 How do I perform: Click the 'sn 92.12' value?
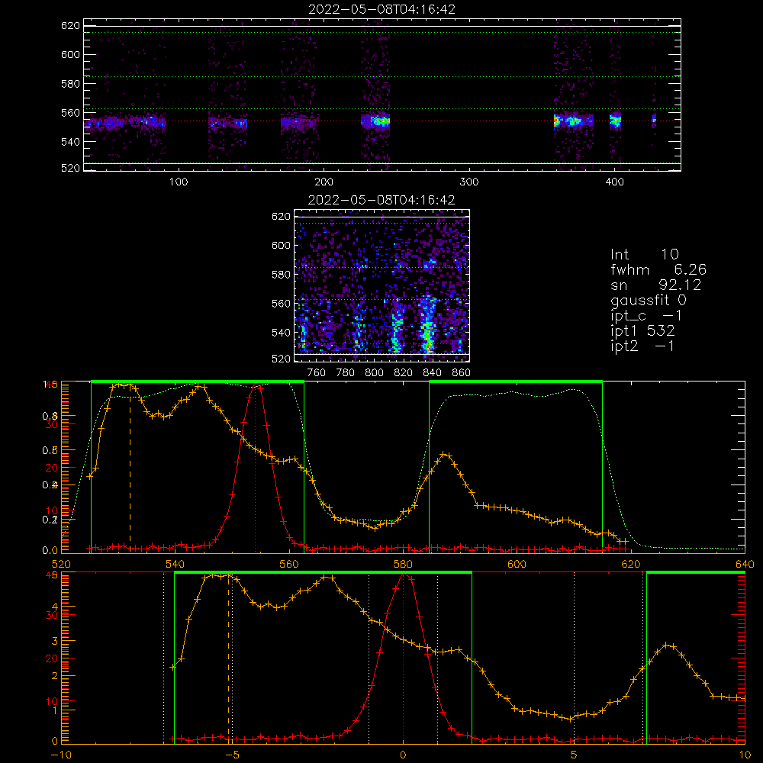(x=656, y=285)
